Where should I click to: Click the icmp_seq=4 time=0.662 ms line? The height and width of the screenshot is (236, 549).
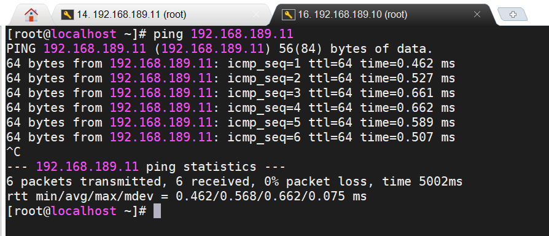[x=231, y=108]
